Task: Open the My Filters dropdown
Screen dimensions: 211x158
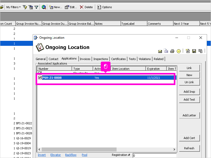Action: coord(13,7)
